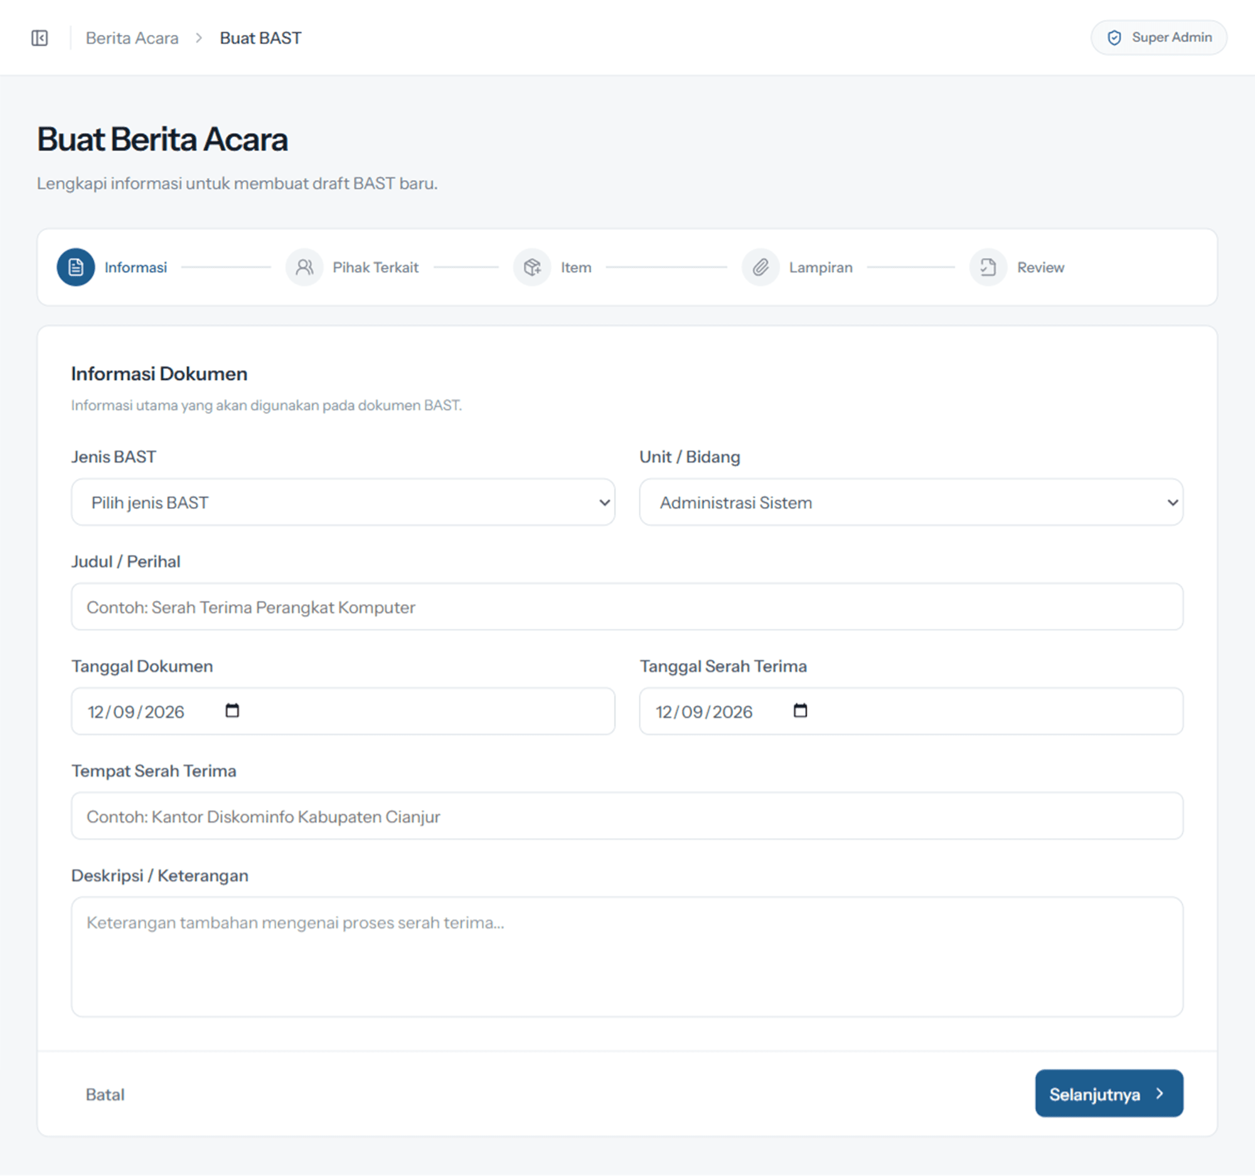Click the Tanggal Serah Terima date value
1255x1176 pixels.
704,712
